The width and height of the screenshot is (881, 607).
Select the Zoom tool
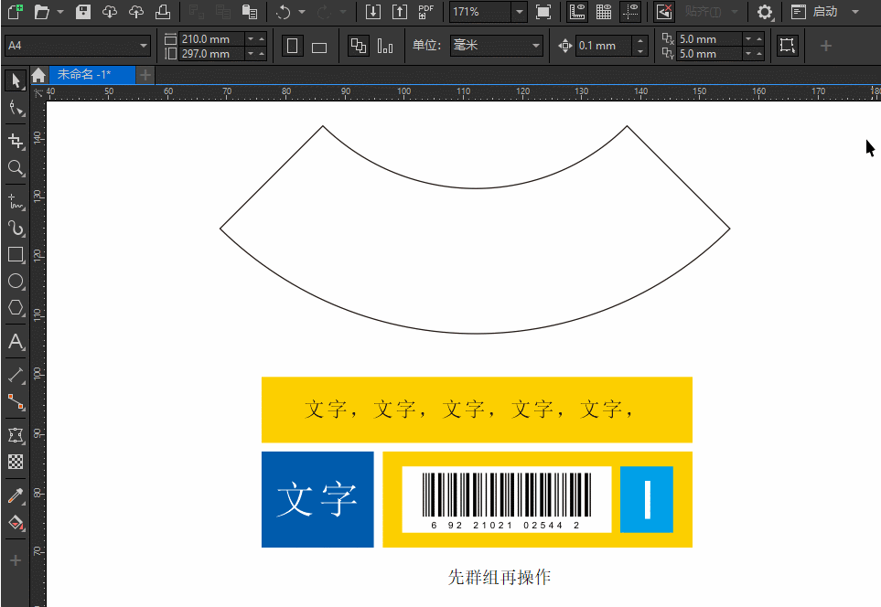point(16,167)
